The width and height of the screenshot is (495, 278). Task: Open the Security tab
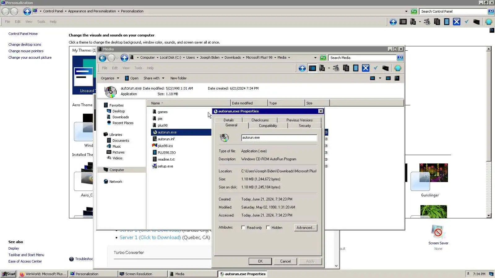tap(305, 126)
